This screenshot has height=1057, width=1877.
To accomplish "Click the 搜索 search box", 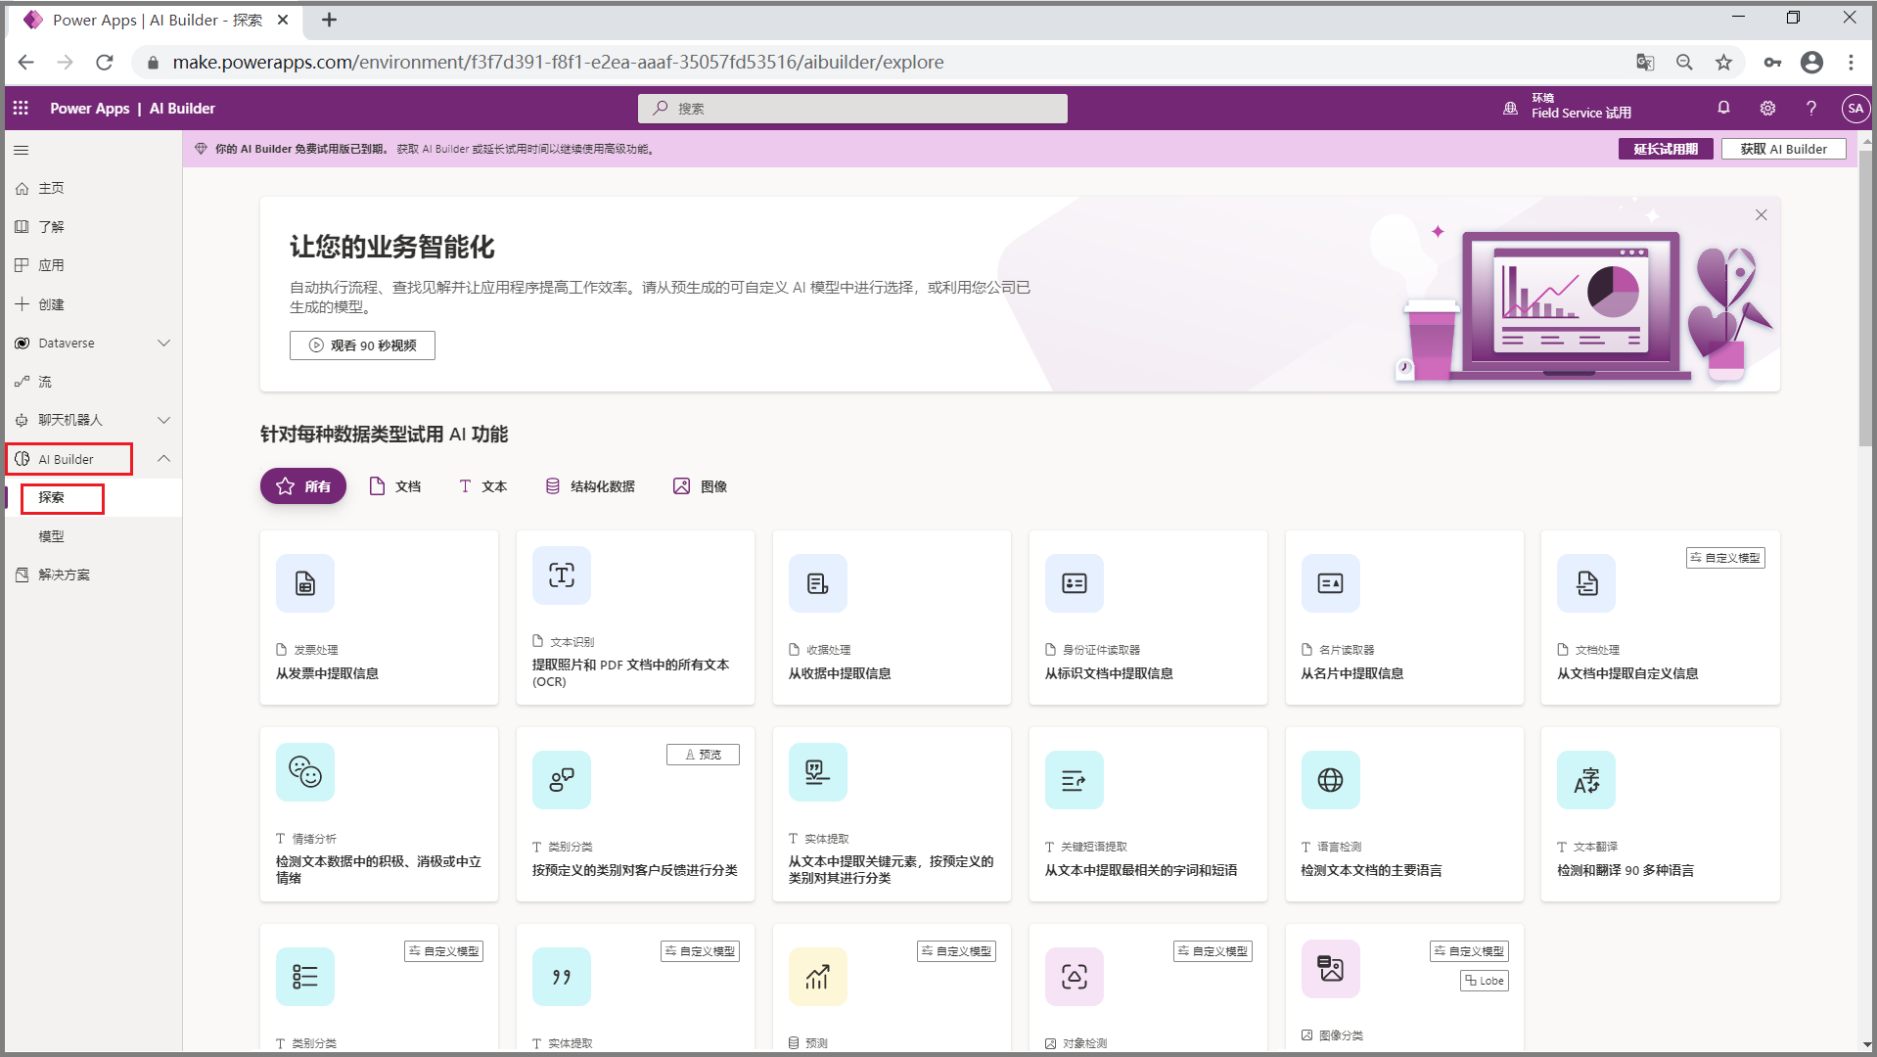I will [x=852, y=109].
